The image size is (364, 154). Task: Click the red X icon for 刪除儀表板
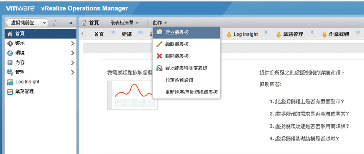tap(159, 56)
